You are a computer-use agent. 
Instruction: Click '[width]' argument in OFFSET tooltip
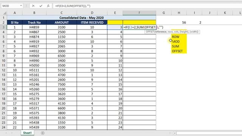(x=193, y=32)
